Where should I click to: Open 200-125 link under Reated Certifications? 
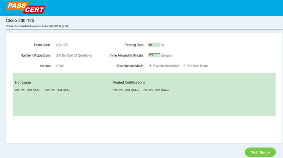click(148, 90)
